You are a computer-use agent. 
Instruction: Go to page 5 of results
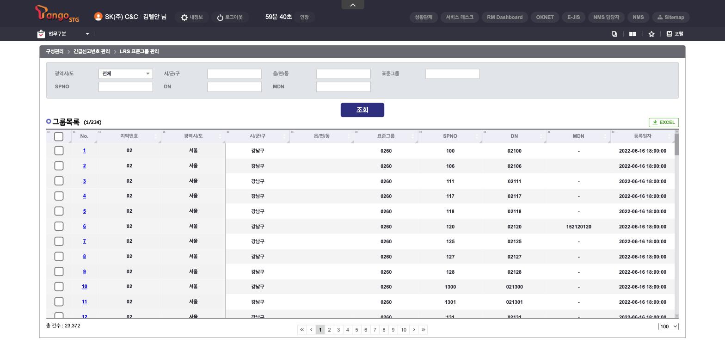(x=356, y=330)
